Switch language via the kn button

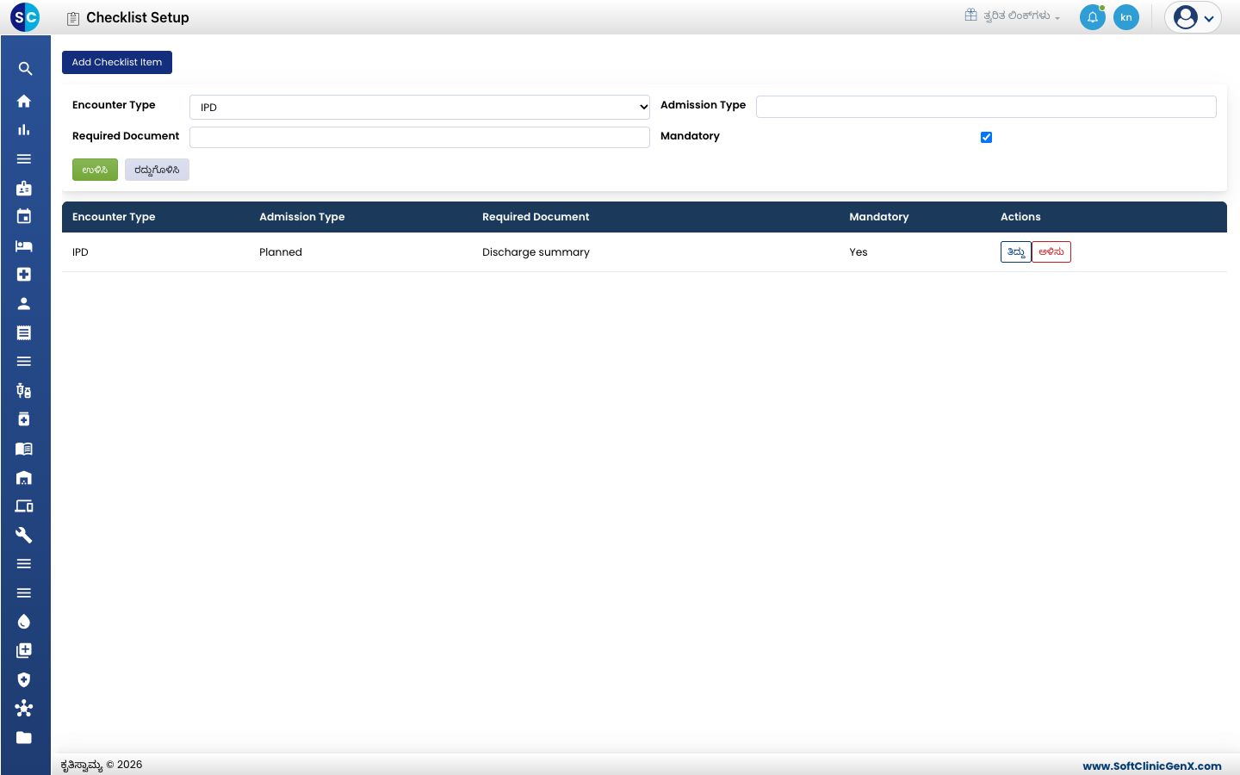tap(1126, 17)
